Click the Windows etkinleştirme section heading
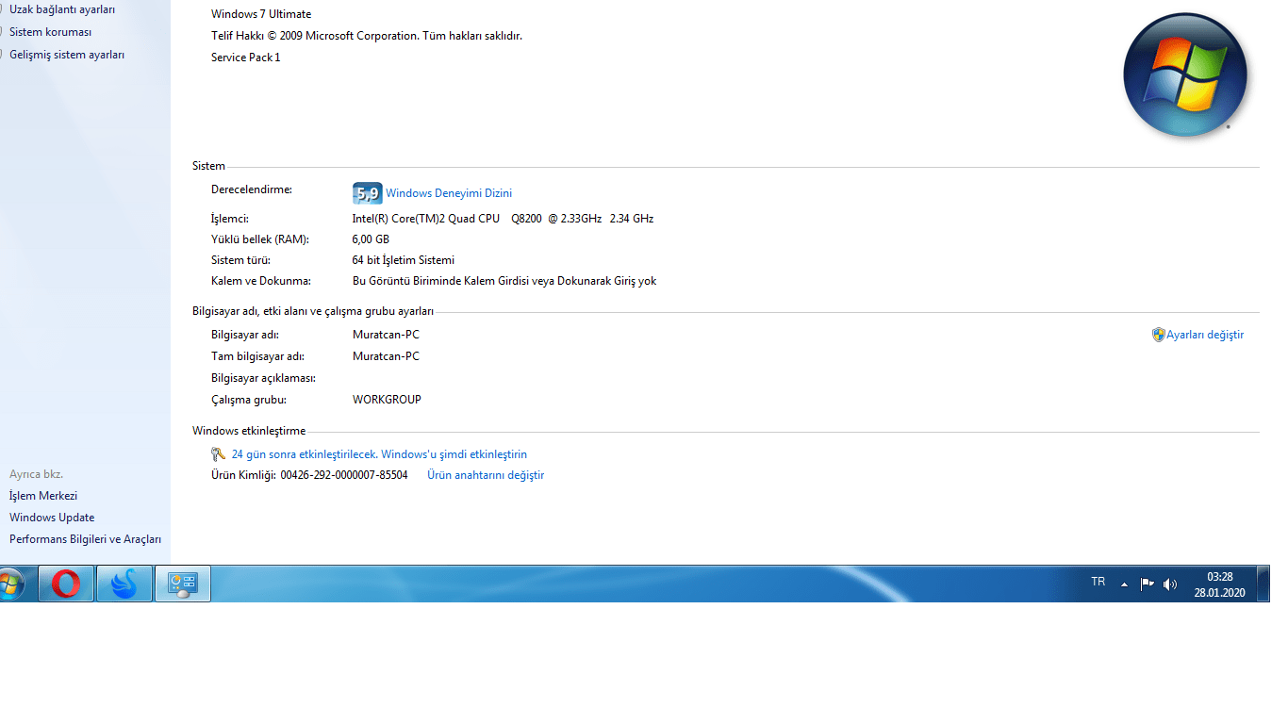Viewport: 1288px width, 724px height. point(249,431)
